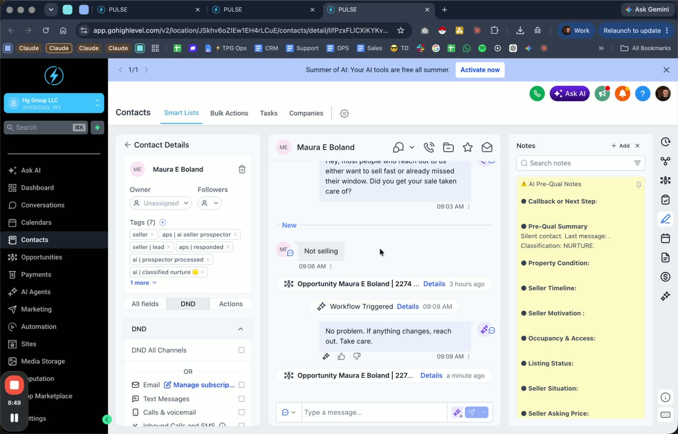Click thumbs down on the AI reply
Screen dimensions: 678x434
(357, 356)
